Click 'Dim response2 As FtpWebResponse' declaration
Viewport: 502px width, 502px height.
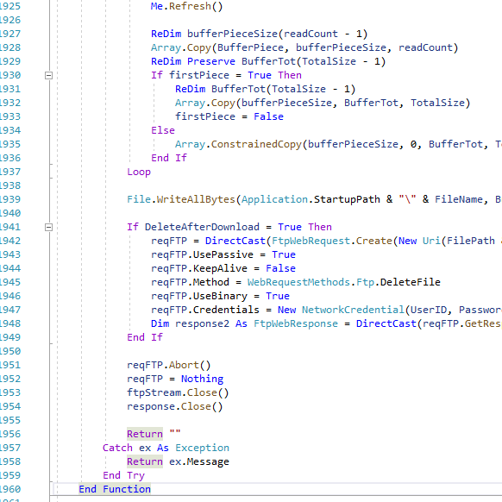pos(244,323)
